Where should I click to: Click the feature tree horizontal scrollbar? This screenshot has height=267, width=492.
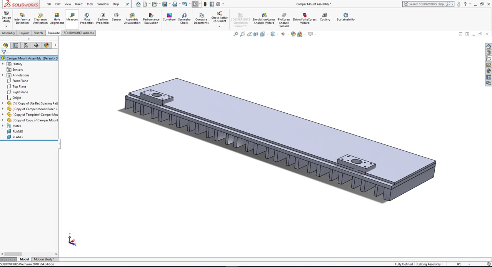coord(12,254)
